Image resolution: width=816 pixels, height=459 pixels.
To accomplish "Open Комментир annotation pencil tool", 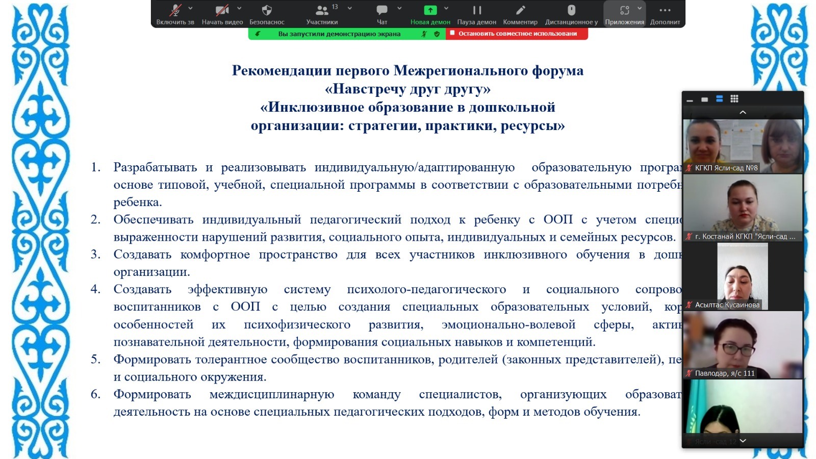I will (x=520, y=13).
